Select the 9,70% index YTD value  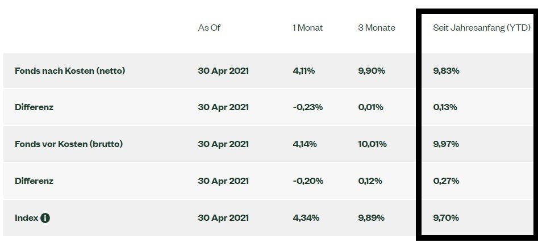coord(446,218)
